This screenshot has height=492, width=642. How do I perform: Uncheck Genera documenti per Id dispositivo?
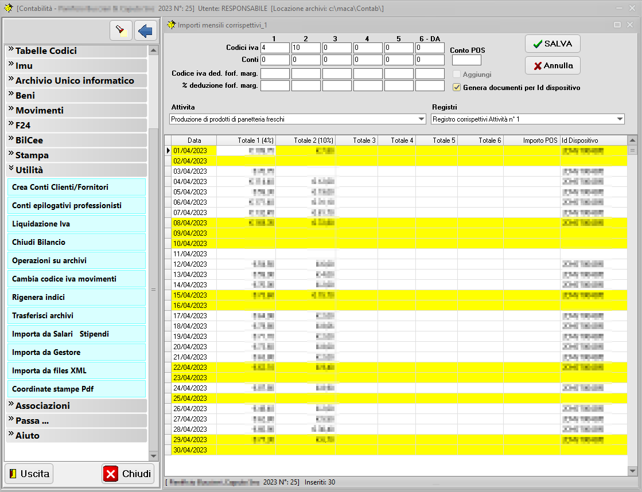457,88
